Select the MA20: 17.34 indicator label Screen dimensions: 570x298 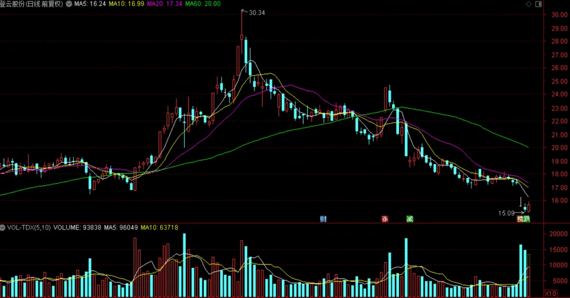(165, 4)
